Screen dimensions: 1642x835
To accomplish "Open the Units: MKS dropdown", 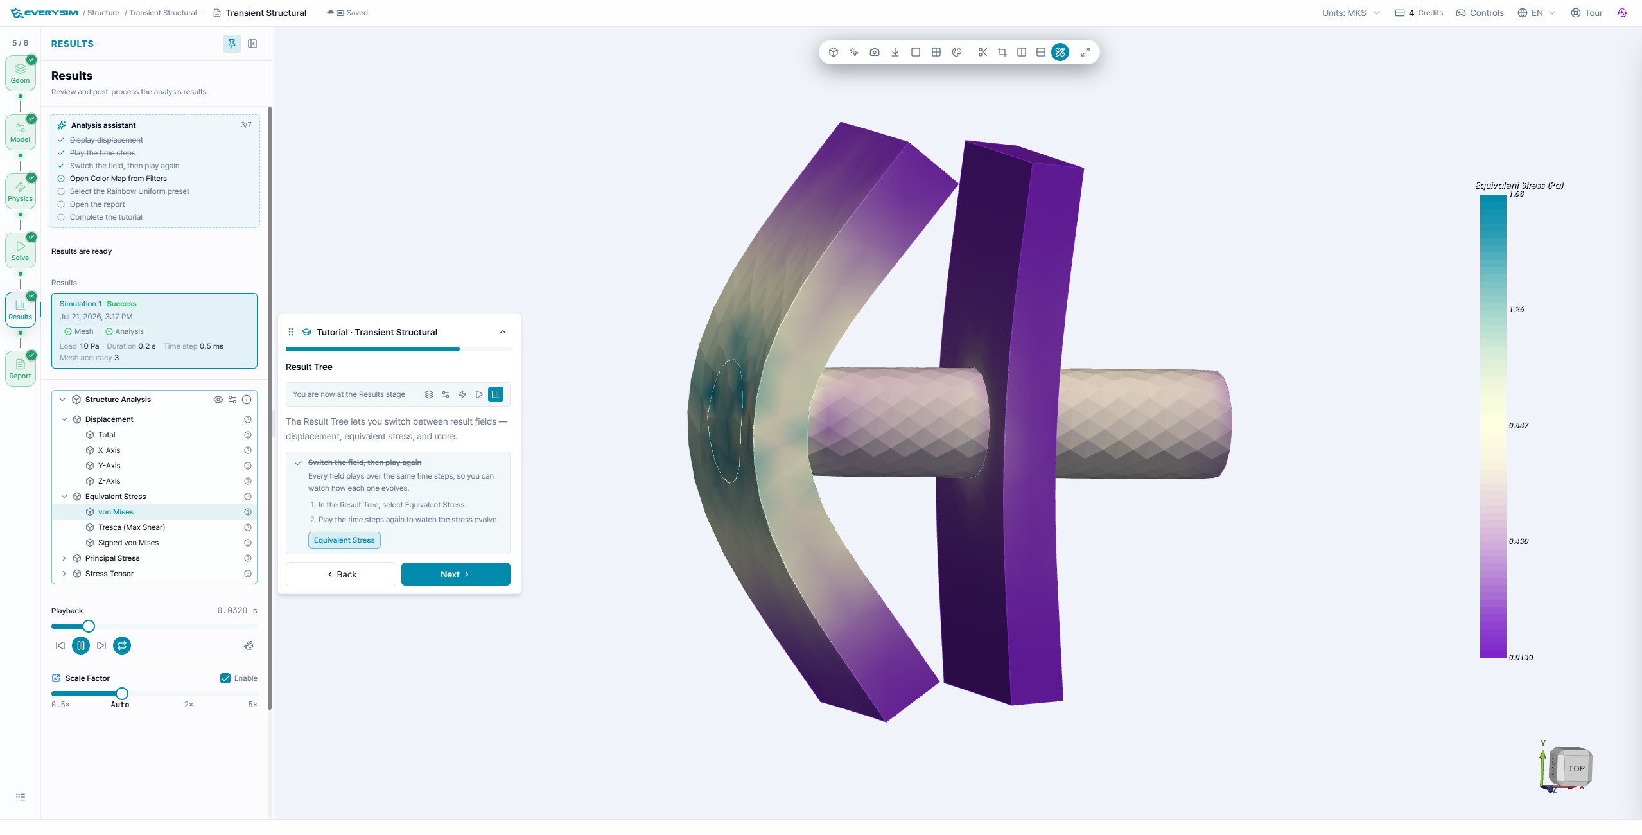I will 1350,13.
